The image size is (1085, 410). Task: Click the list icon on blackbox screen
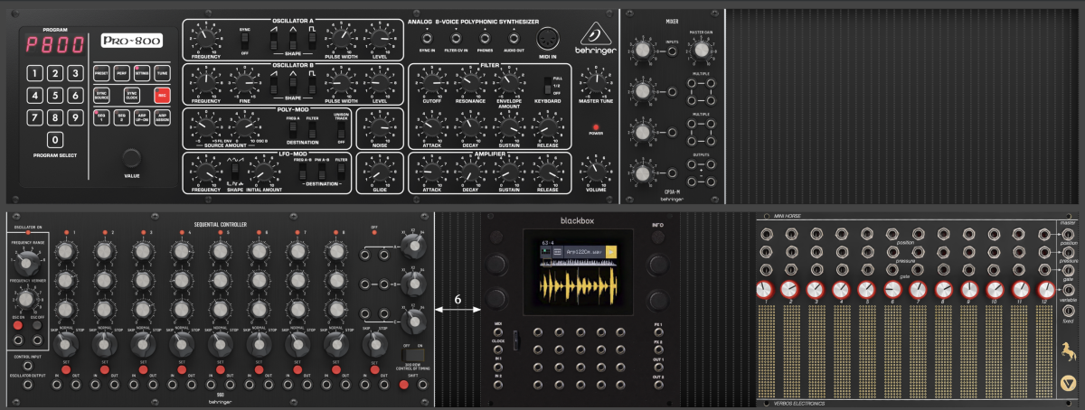pyautogui.click(x=558, y=252)
